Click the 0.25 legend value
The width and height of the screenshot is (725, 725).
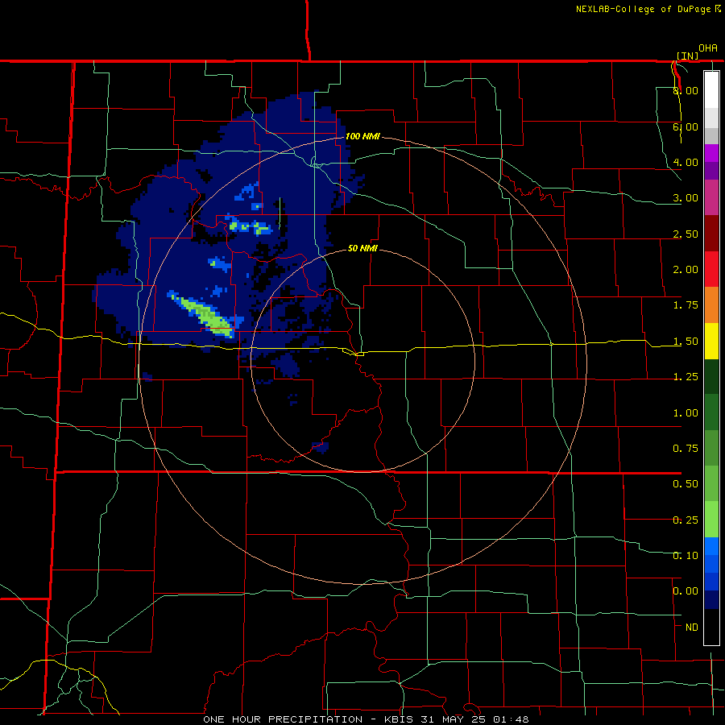[x=686, y=520]
